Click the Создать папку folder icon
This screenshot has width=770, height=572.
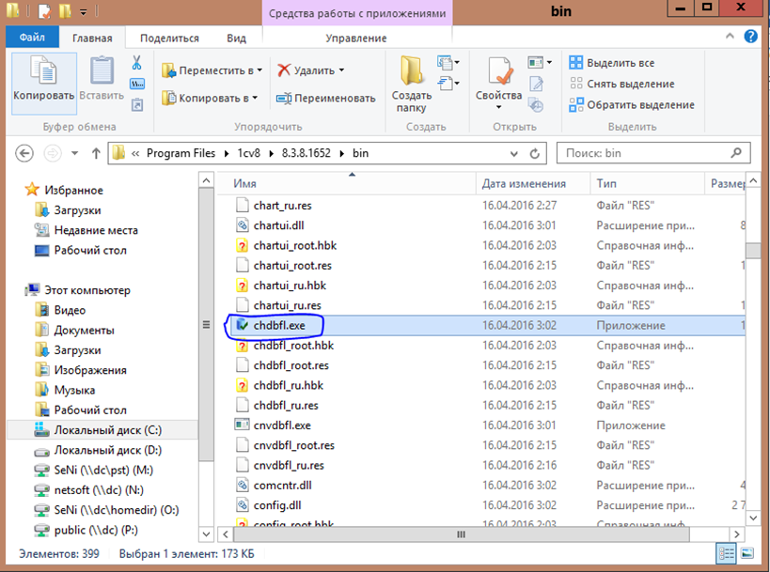pos(412,78)
